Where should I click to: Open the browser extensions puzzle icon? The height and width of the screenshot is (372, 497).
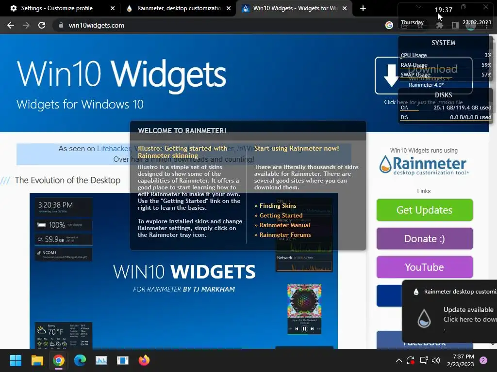coord(439,25)
